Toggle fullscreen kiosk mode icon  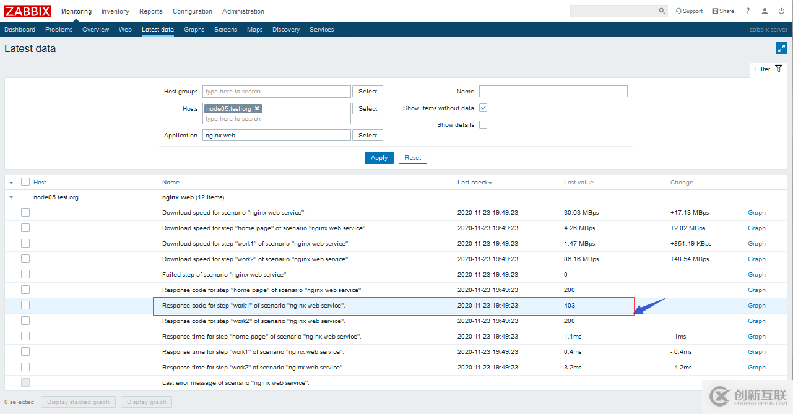pos(781,48)
